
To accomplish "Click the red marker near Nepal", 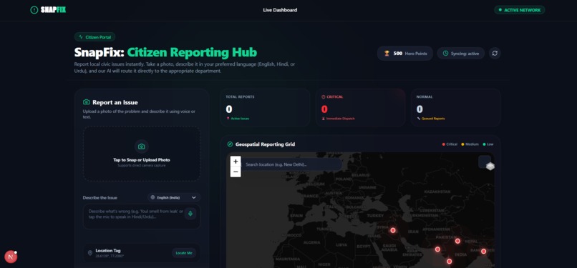I will tap(457, 241).
